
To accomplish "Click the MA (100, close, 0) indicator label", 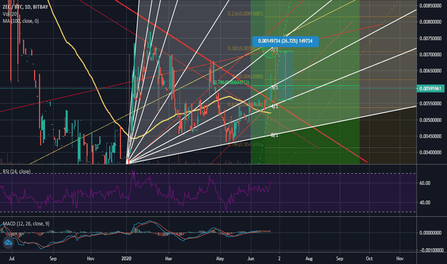I will click(21, 21).
